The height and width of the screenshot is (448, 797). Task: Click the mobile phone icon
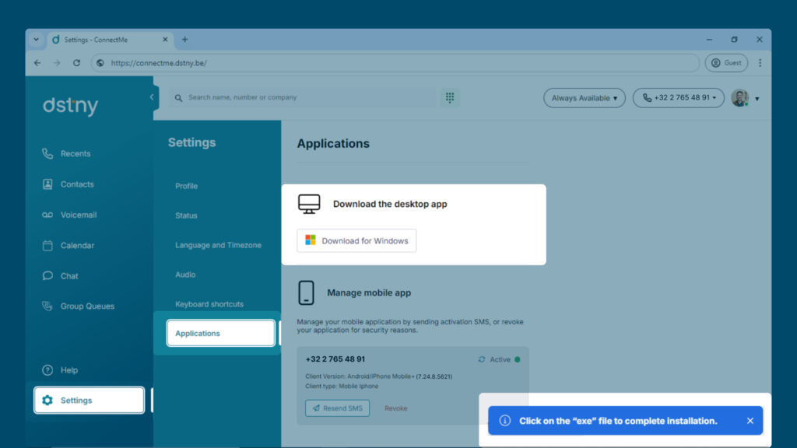pyautogui.click(x=306, y=292)
